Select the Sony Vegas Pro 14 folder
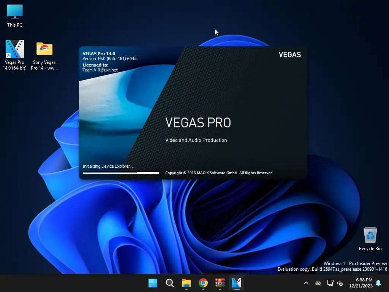Viewport: 389px width, 292px height. [44, 56]
